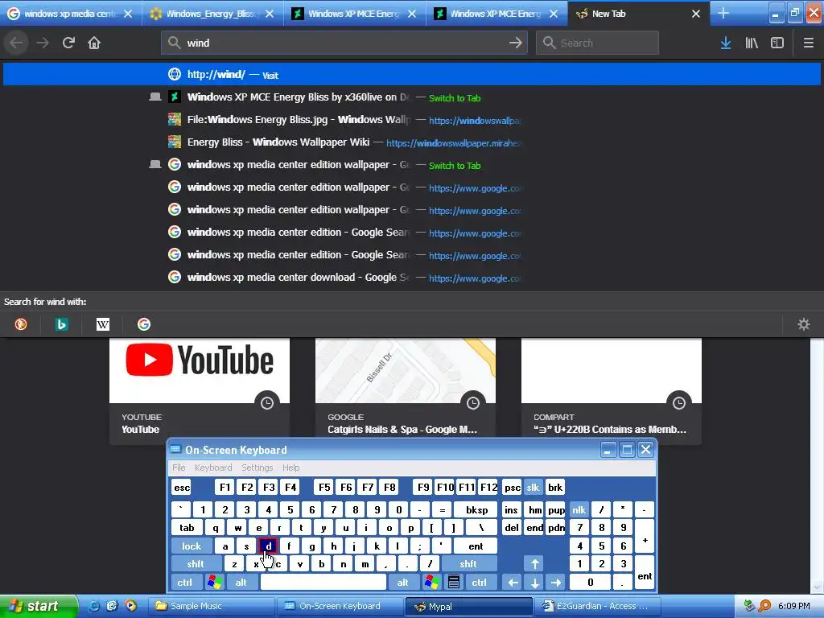Select the 'http://wind/ — Visit' suggestion

412,74
